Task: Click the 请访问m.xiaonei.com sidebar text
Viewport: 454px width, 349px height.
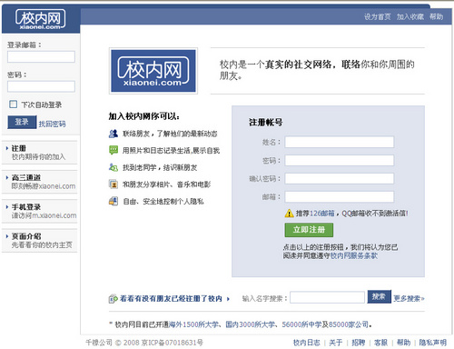Action: (x=44, y=215)
